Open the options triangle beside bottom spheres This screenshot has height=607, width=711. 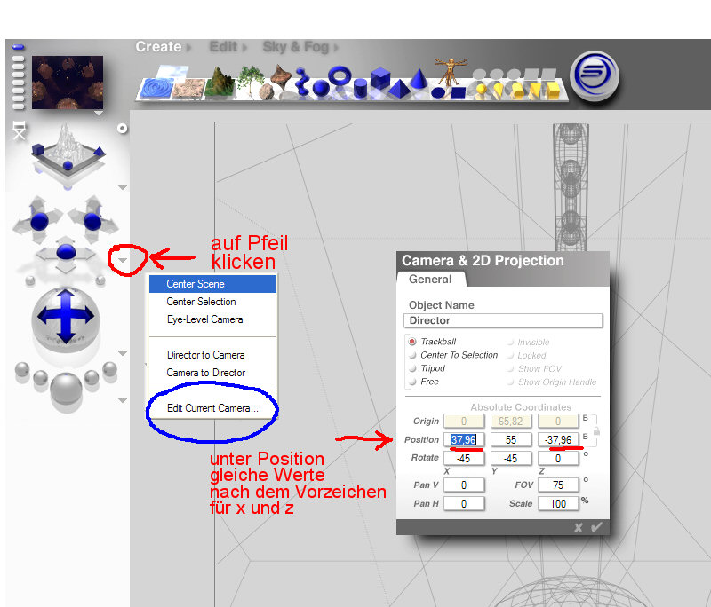(123, 400)
